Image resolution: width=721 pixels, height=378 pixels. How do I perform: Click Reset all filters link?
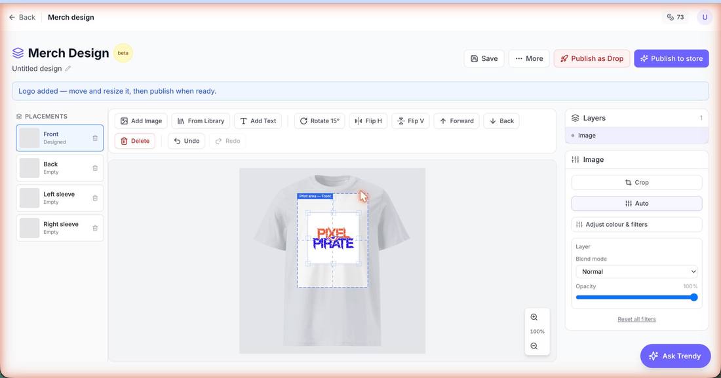pos(636,319)
